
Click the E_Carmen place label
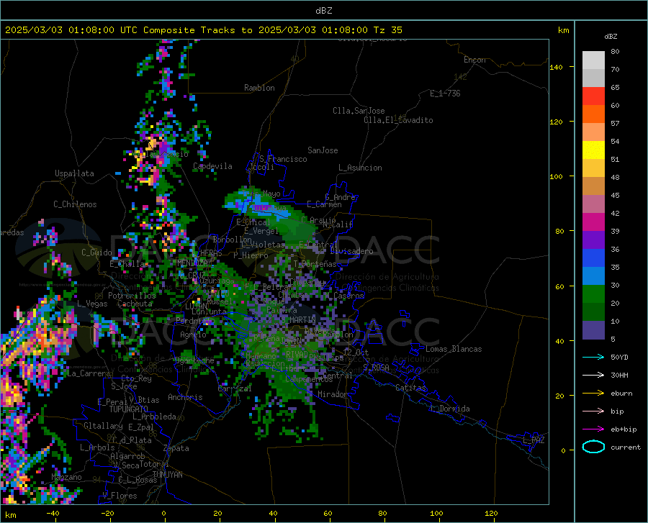[324, 204]
